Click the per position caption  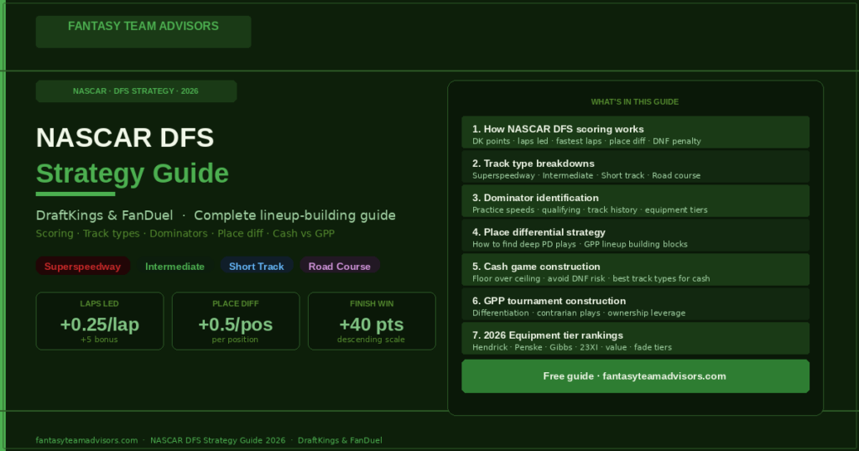[235, 340]
